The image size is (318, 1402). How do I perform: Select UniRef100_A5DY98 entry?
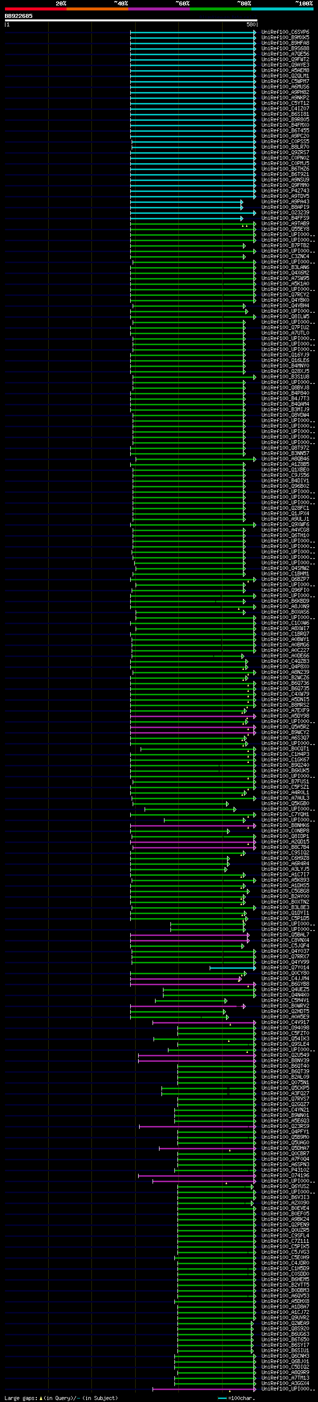click(x=285, y=716)
